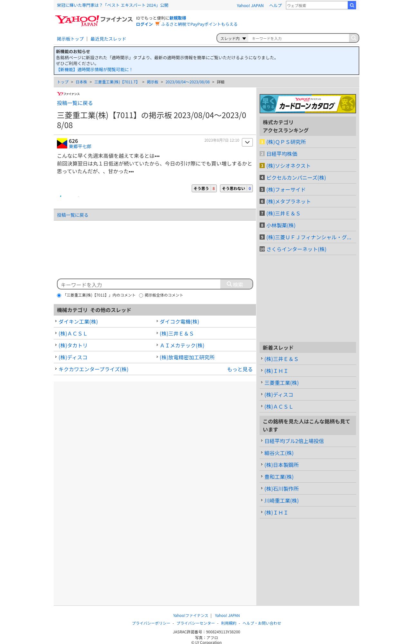This screenshot has width=413, height=644.
Task: Click footer 利用規約 link
Action: click(x=229, y=623)
